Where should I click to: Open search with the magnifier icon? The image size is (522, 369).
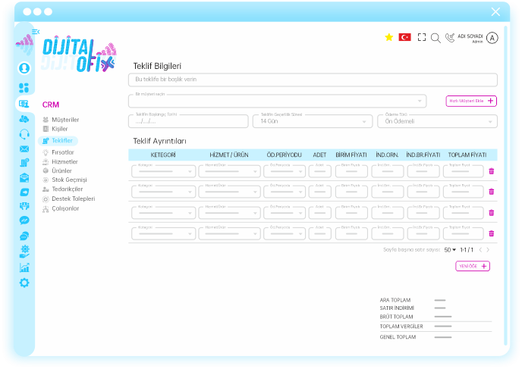point(436,38)
